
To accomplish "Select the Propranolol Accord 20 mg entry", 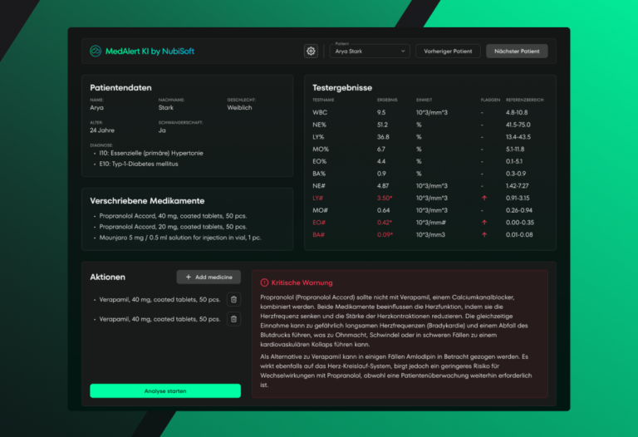I will pyautogui.click(x=173, y=226).
